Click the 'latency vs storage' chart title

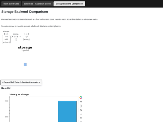[x=19, y=95]
